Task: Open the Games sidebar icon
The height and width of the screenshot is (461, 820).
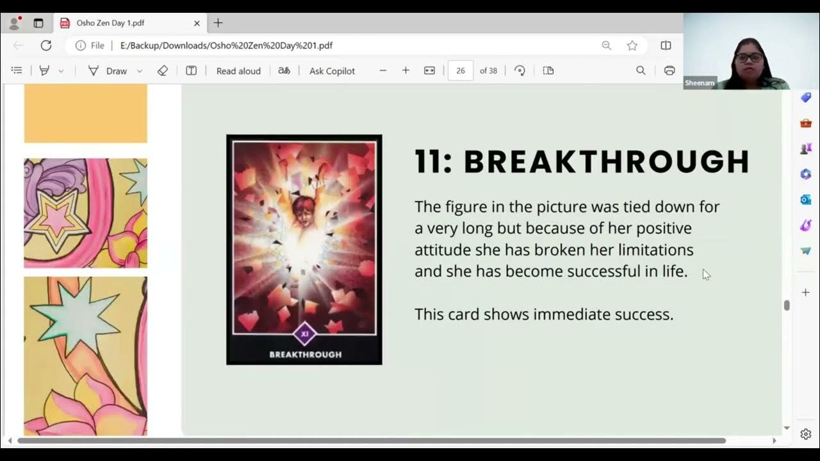Action: coord(806,149)
